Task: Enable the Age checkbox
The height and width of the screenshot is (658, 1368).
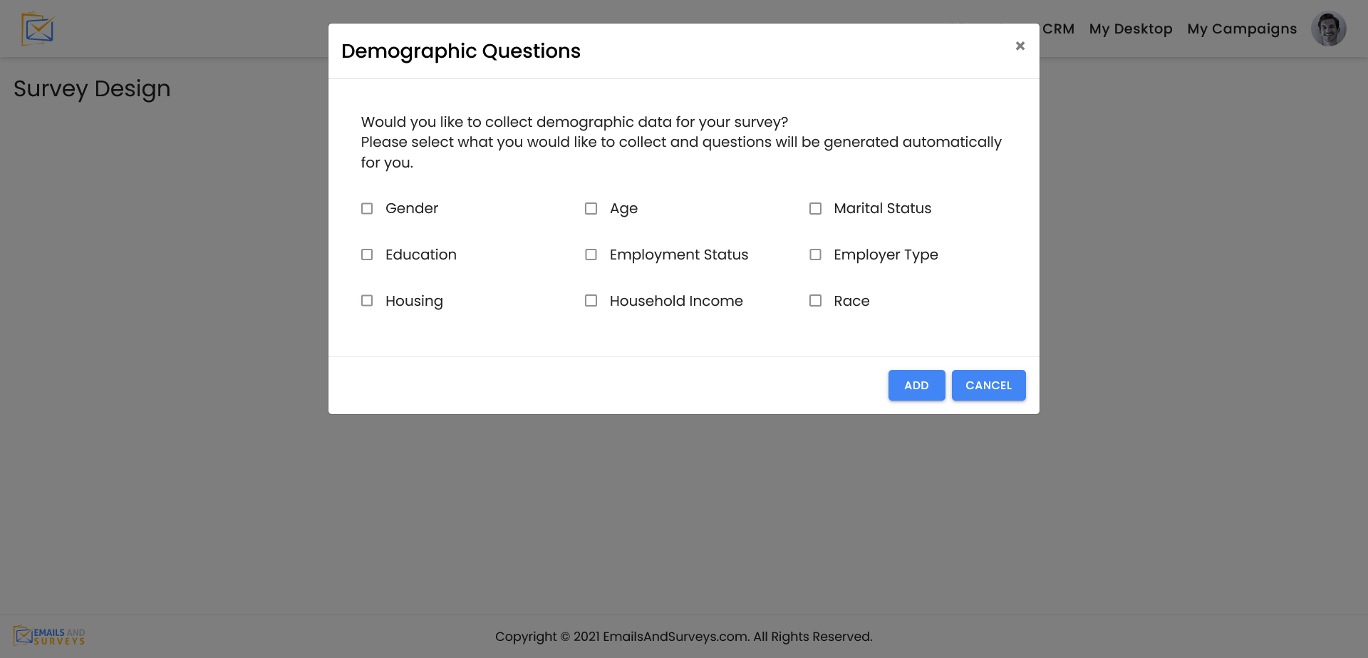Action: click(591, 209)
